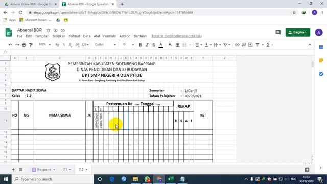Activate the paint format tool
The image size is (327, 184).
coord(31,45)
